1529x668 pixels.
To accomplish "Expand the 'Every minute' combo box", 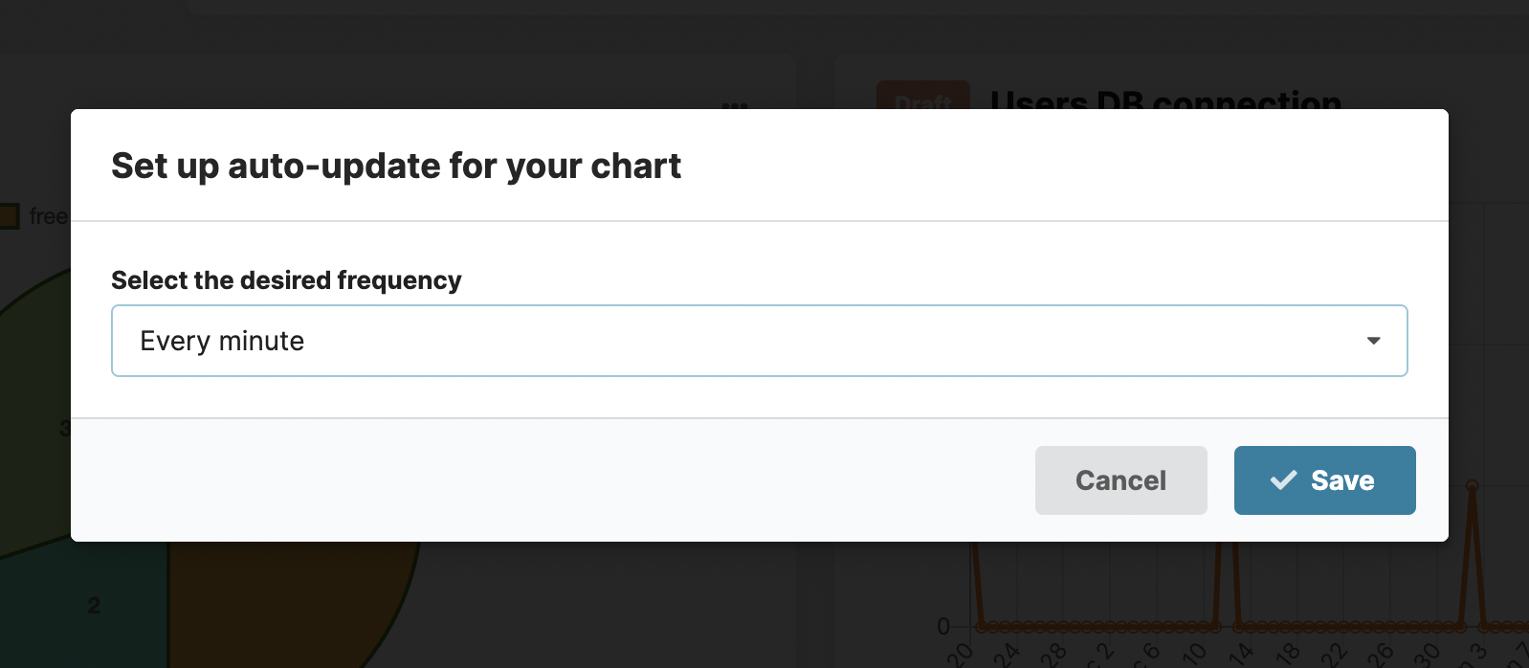I will (x=759, y=341).
